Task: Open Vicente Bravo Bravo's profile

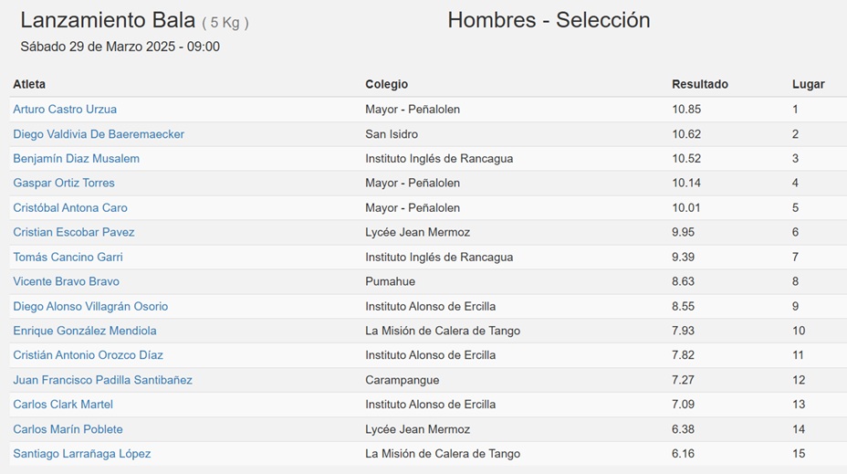Action: coord(66,281)
